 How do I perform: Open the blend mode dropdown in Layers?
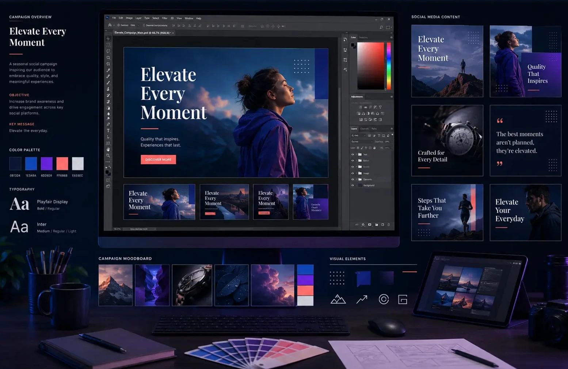[362, 142]
